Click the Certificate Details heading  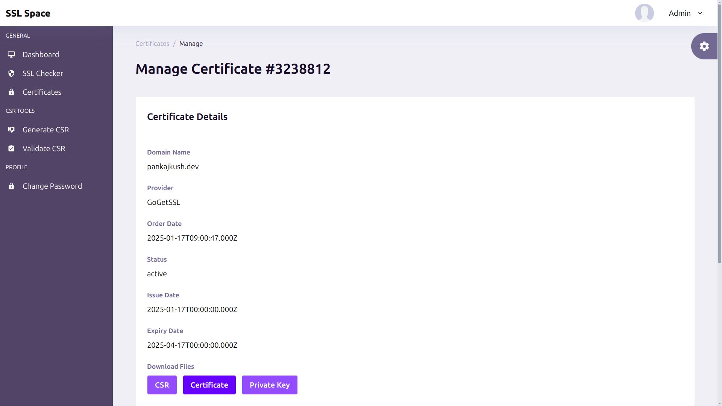pos(187,117)
